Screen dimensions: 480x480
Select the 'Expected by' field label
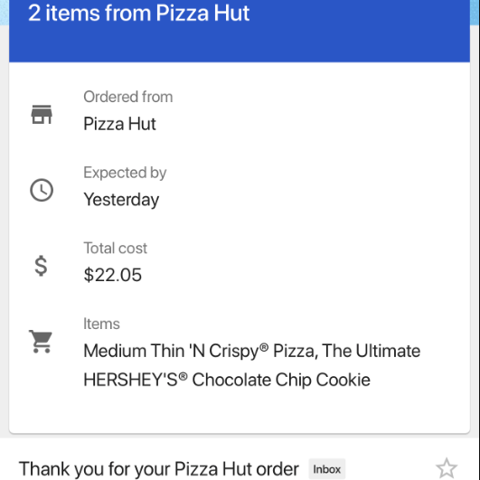125,173
